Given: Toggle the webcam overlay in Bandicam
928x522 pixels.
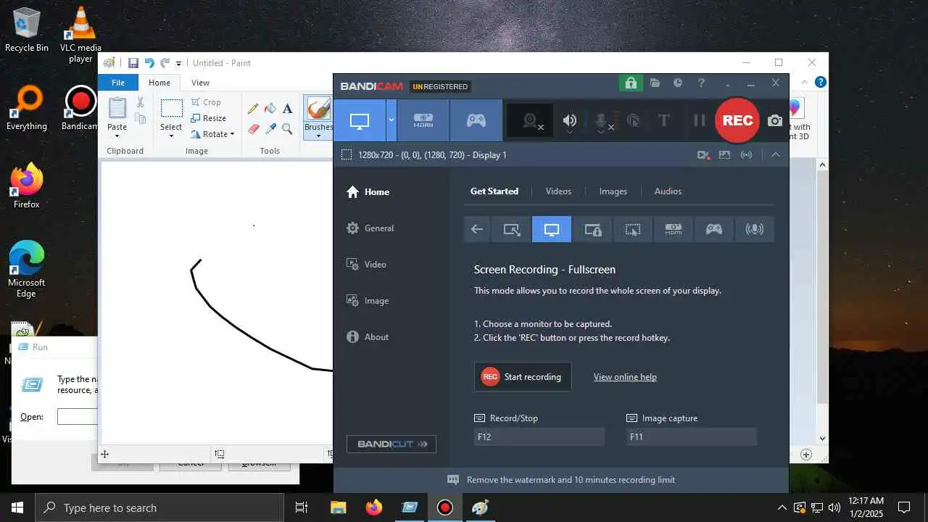Looking at the screenshot, I should tap(531, 121).
